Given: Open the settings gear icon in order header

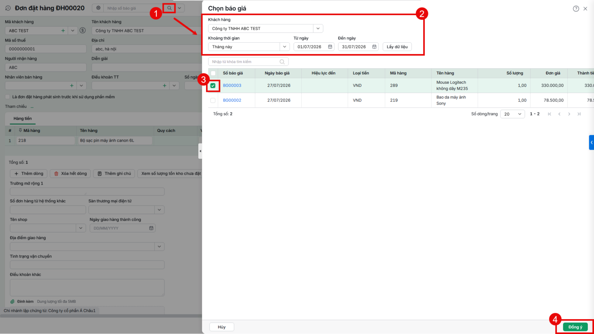Looking at the screenshot, I should [x=98, y=8].
